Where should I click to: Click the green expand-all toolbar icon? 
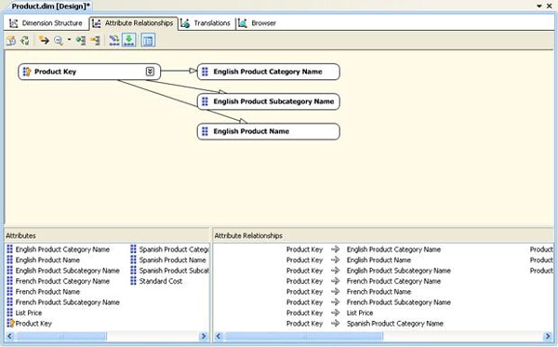click(81, 41)
